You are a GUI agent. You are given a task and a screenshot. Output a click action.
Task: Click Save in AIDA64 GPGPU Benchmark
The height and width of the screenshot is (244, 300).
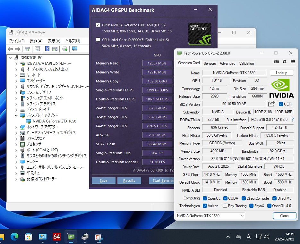(104, 181)
